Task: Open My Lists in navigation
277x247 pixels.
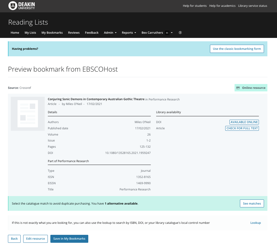Action: pyautogui.click(x=30, y=33)
